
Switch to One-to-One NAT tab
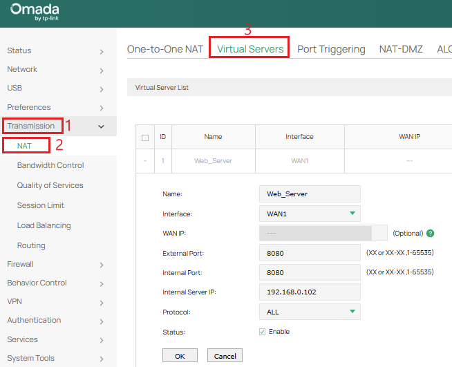point(165,49)
